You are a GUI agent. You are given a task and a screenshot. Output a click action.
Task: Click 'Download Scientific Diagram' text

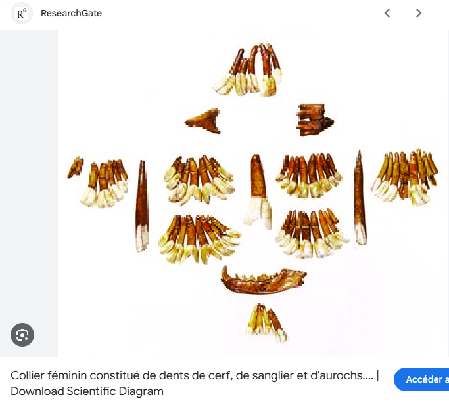pos(87,392)
